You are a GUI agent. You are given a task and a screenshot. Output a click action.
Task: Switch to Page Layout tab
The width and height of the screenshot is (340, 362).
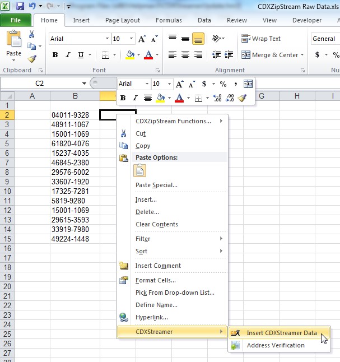pos(122,20)
